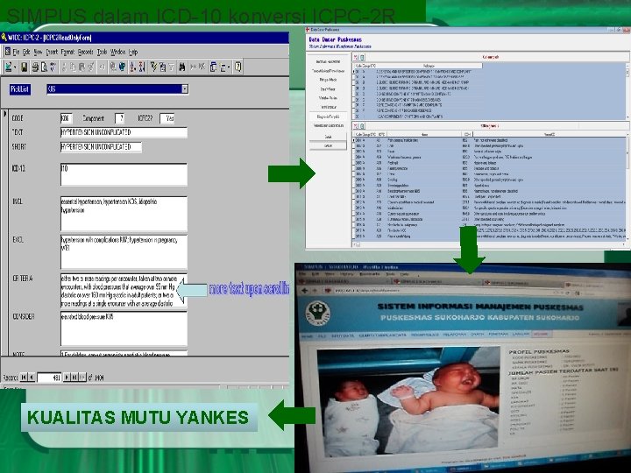Click the Delete Record toolbar icon
631x473 pixels.
(x=202, y=67)
